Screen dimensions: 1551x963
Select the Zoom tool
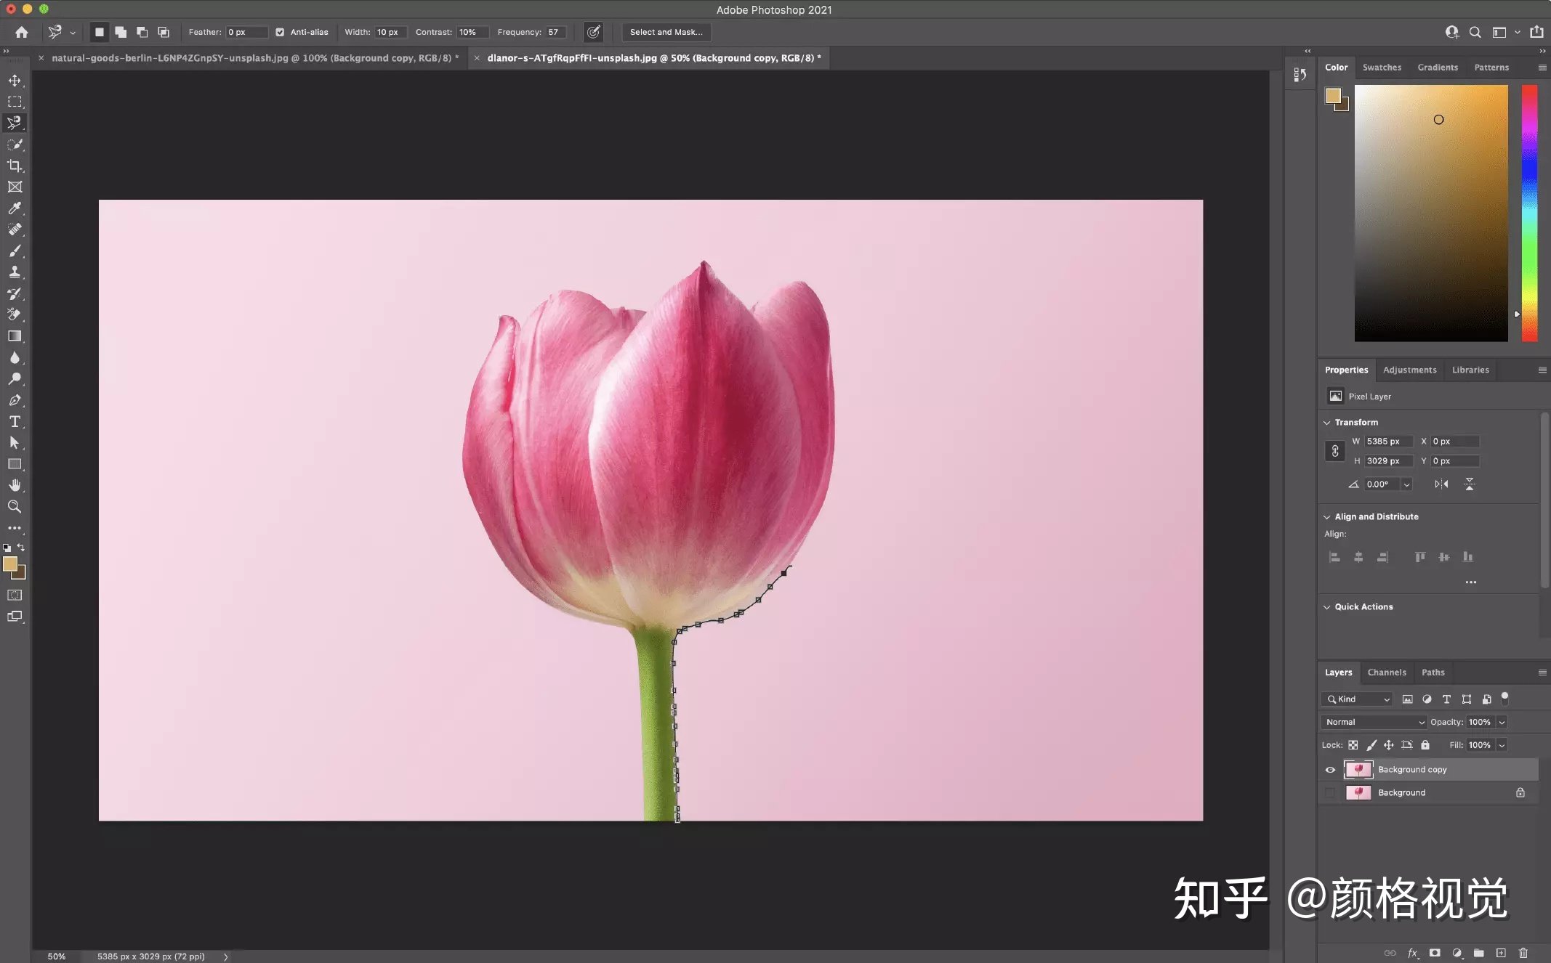click(x=15, y=506)
